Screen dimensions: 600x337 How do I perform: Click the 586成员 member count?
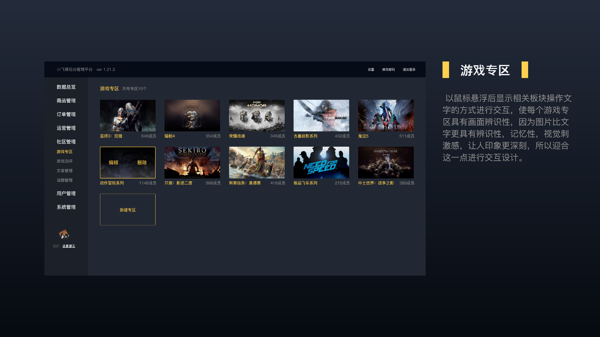pos(213,183)
